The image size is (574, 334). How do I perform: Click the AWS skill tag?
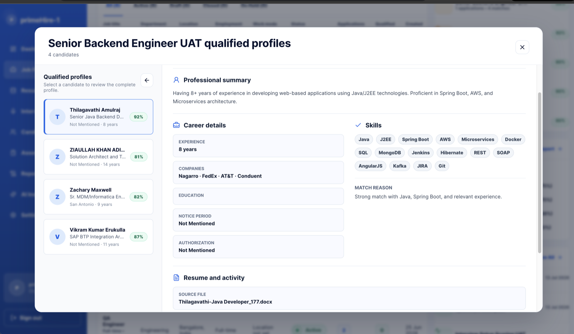tap(445, 140)
